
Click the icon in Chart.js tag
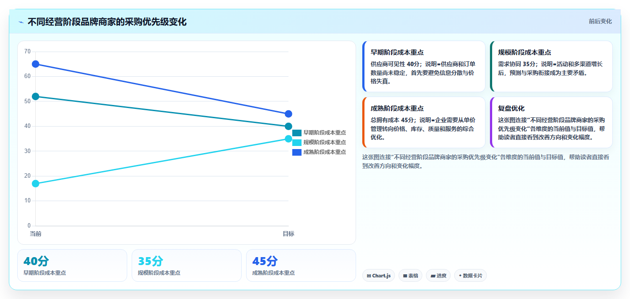(369, 276)
